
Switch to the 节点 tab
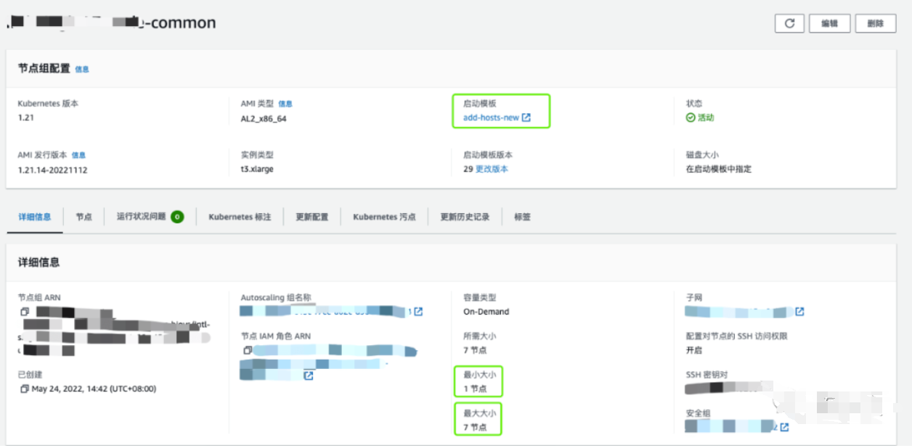coord(84,217)
